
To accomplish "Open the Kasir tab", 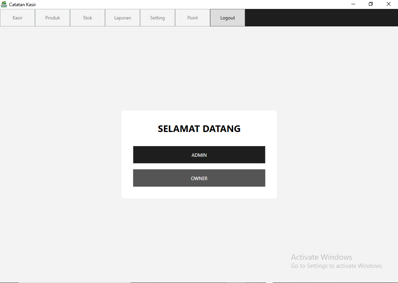I will point(18,18).
